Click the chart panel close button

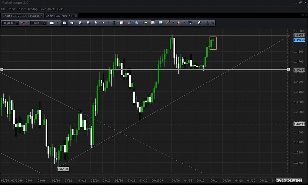coord(306,15)
